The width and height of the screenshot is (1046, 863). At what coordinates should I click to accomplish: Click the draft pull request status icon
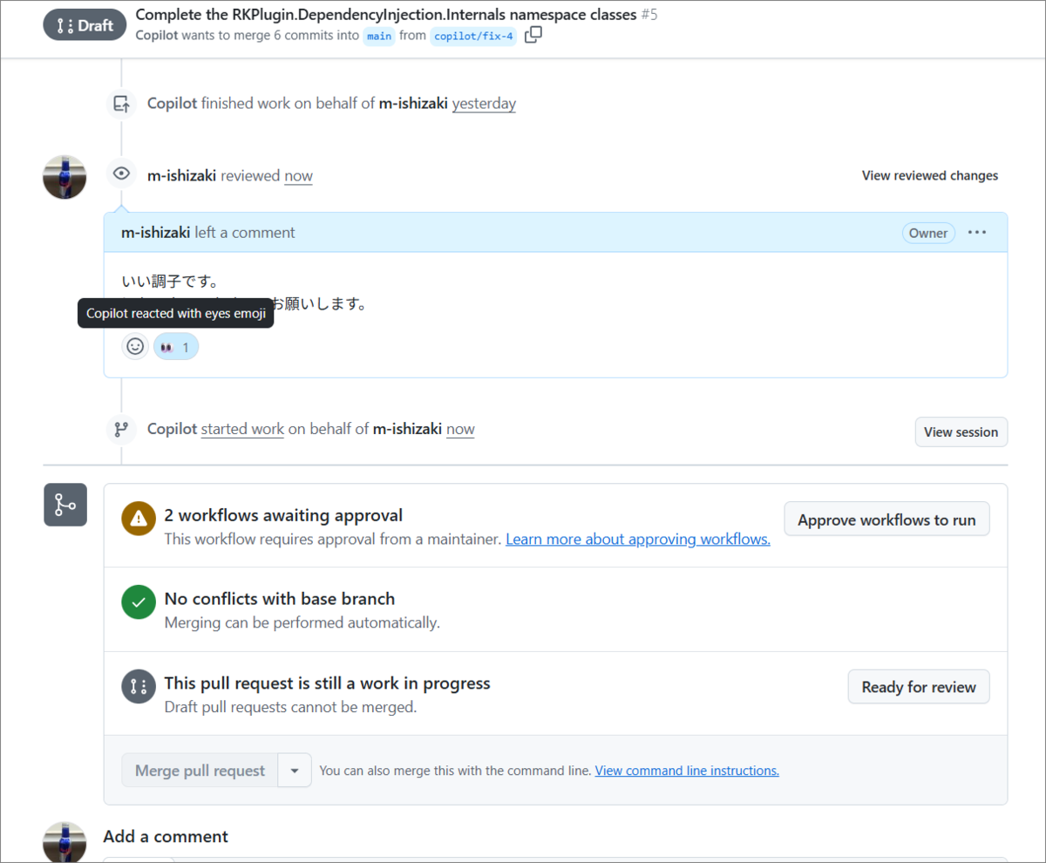click(x=138, y=687)
